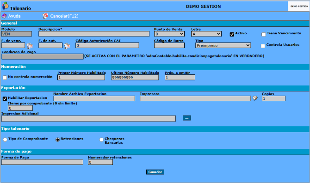Open Ayuda help book icon
The height and width of the screenshot is (183, 310).
4,16
